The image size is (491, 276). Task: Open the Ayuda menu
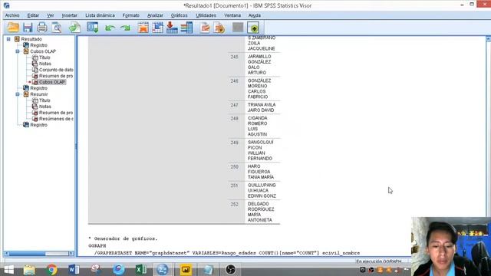255,15
